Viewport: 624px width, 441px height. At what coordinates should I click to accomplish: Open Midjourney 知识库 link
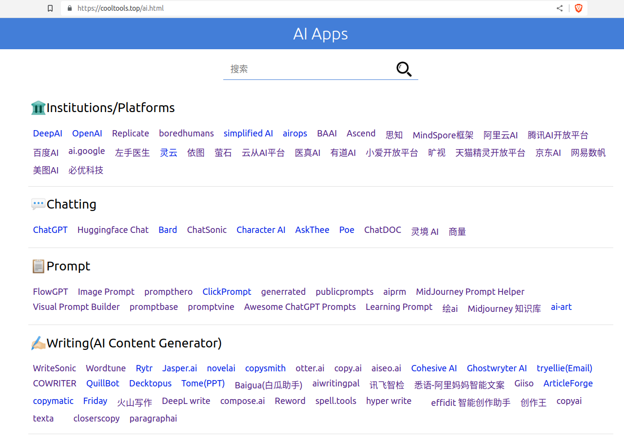504,309
